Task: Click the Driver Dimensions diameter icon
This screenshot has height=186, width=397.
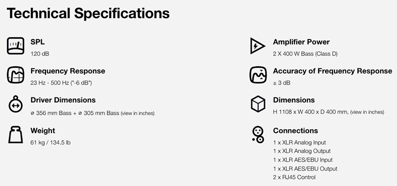Action: (x=15, y=104)
